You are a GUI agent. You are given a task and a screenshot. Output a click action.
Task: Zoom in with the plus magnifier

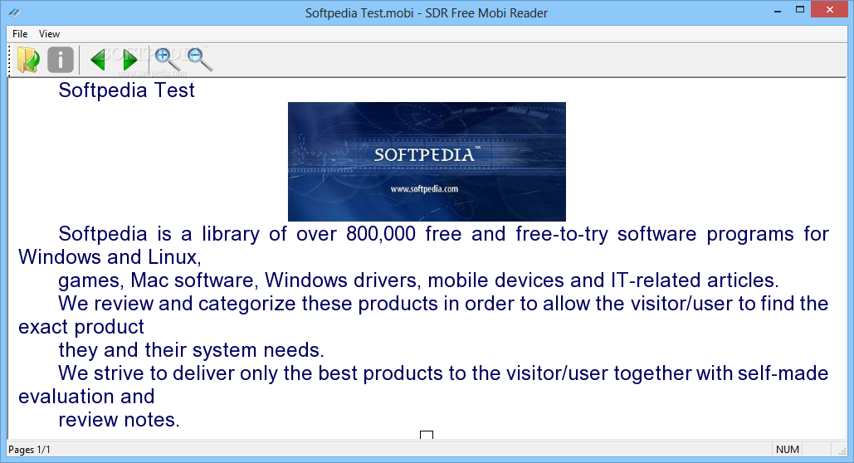click(167, 60)
